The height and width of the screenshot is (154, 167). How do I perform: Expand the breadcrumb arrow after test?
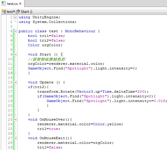[x=14, y=11]
